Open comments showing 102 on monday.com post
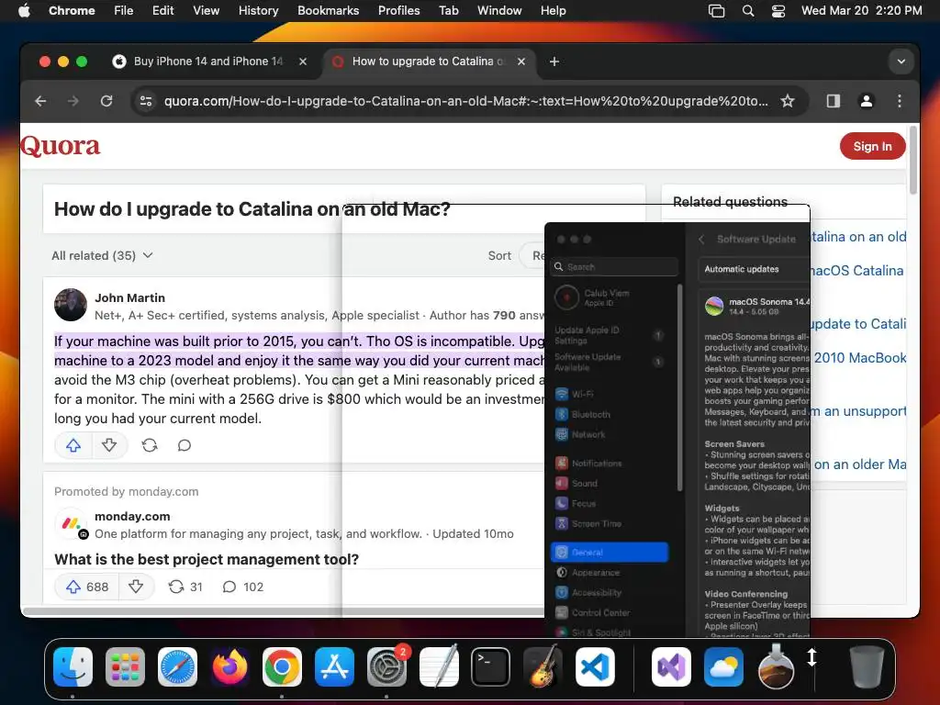 tap(242, 587)
